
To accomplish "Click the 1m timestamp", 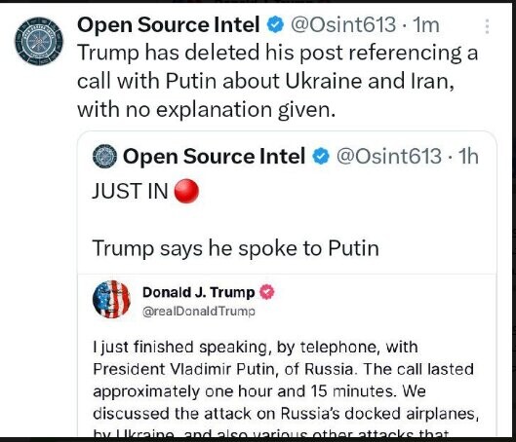I will tap(426, 25).
